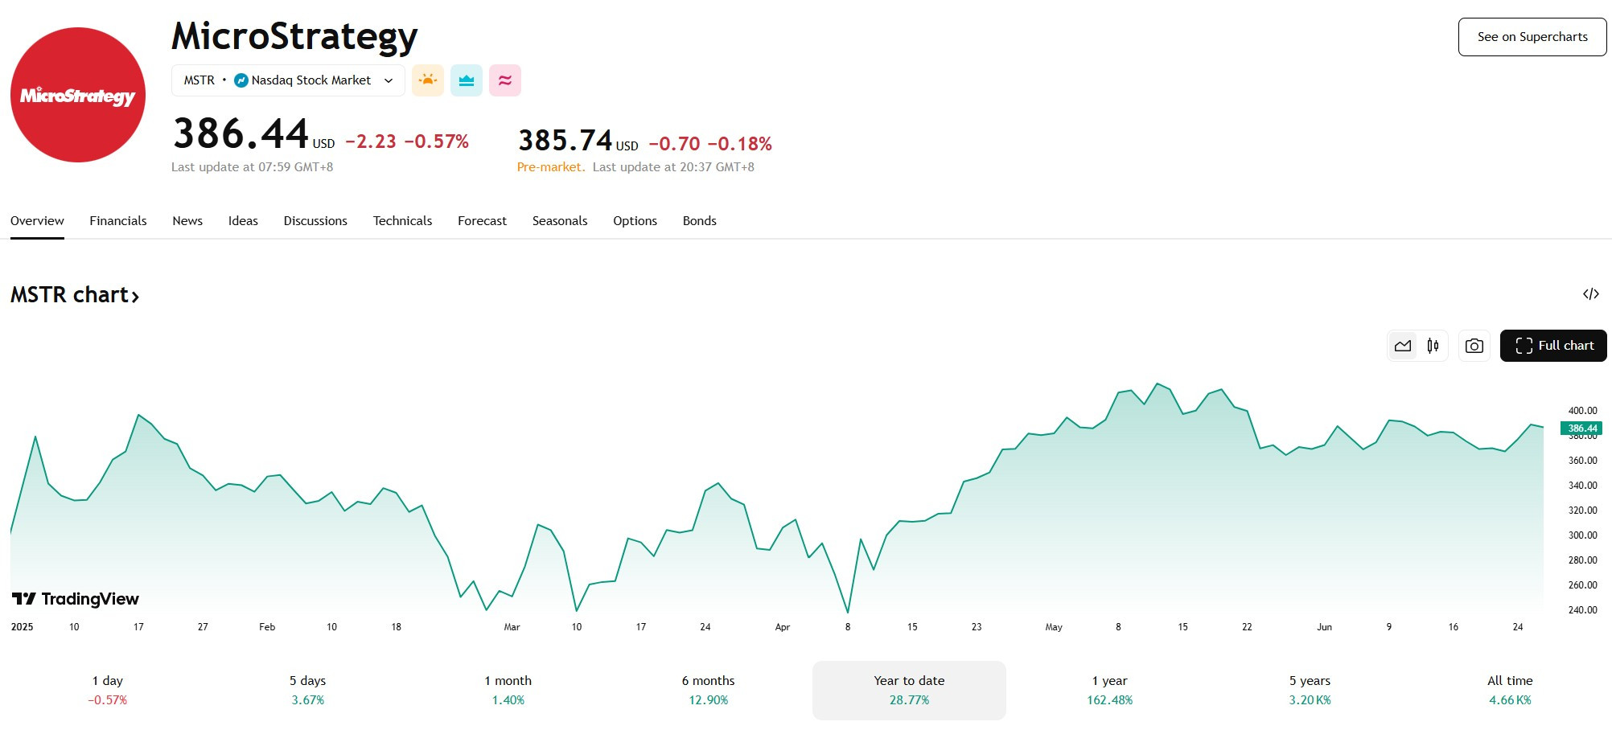Select the 1 day range

[x=108, y=691]
